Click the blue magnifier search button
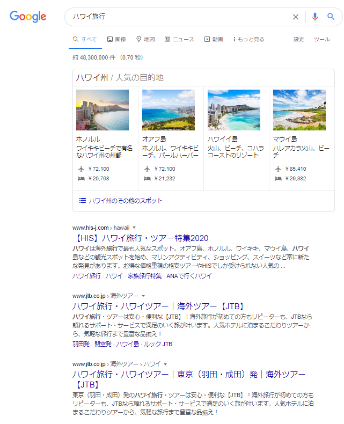 (331, 17)
